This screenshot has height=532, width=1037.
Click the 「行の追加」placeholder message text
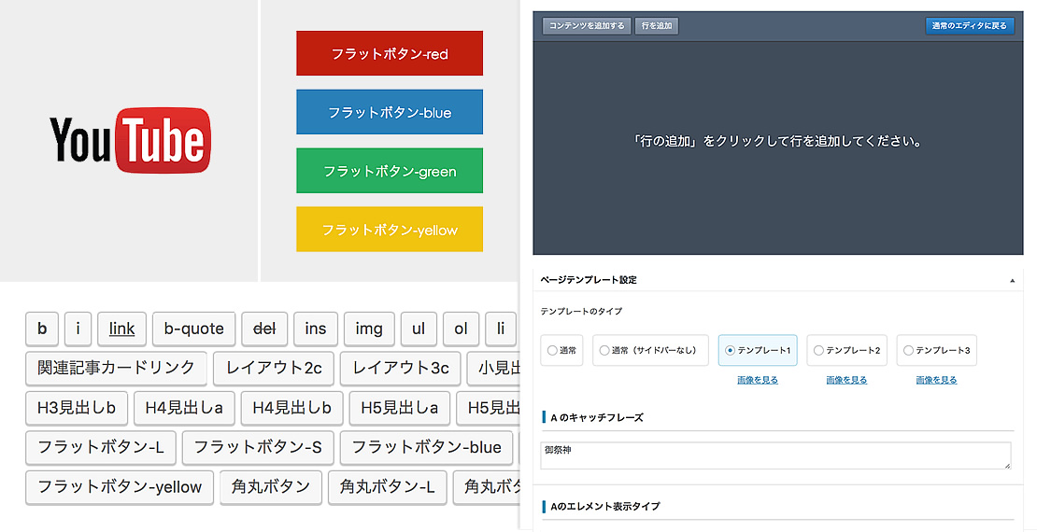[777, 141]
